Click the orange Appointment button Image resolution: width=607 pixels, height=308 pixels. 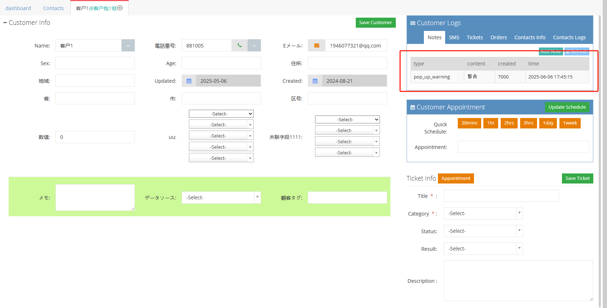click(x=456, y=178)
